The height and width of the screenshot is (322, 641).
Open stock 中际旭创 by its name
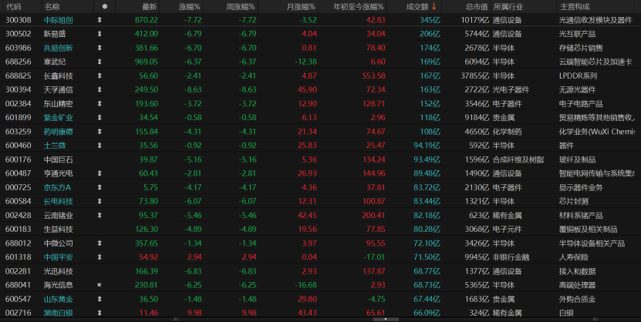click(58, 20)
